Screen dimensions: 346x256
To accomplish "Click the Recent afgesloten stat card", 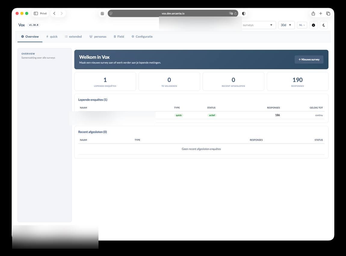I will coord(233,81).
